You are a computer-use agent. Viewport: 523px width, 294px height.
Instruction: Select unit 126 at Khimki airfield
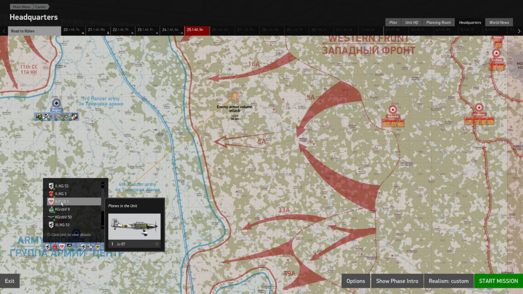coord(498,45)
